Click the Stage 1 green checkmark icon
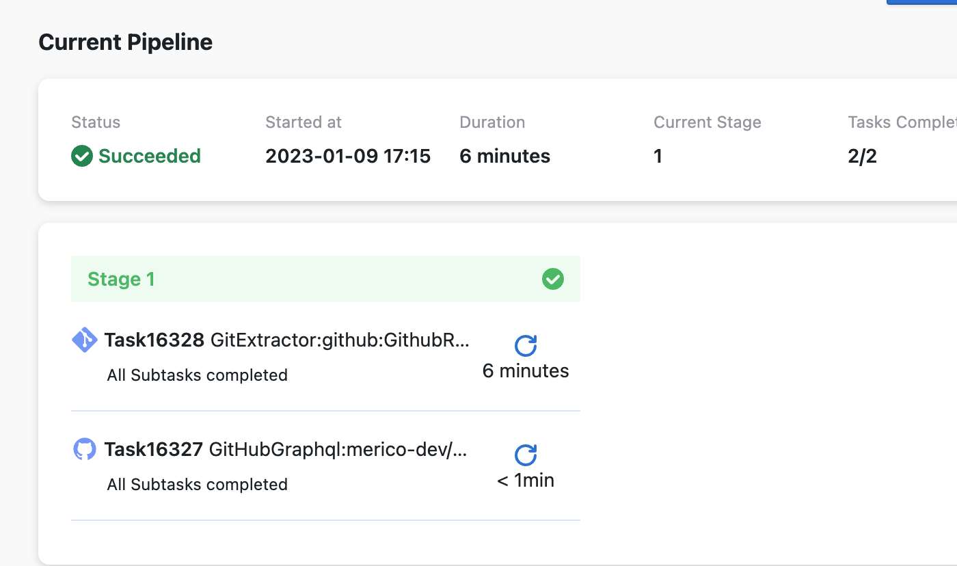This screenshot has height=566, width=957. pyautogui.click(x=552, y=279)
